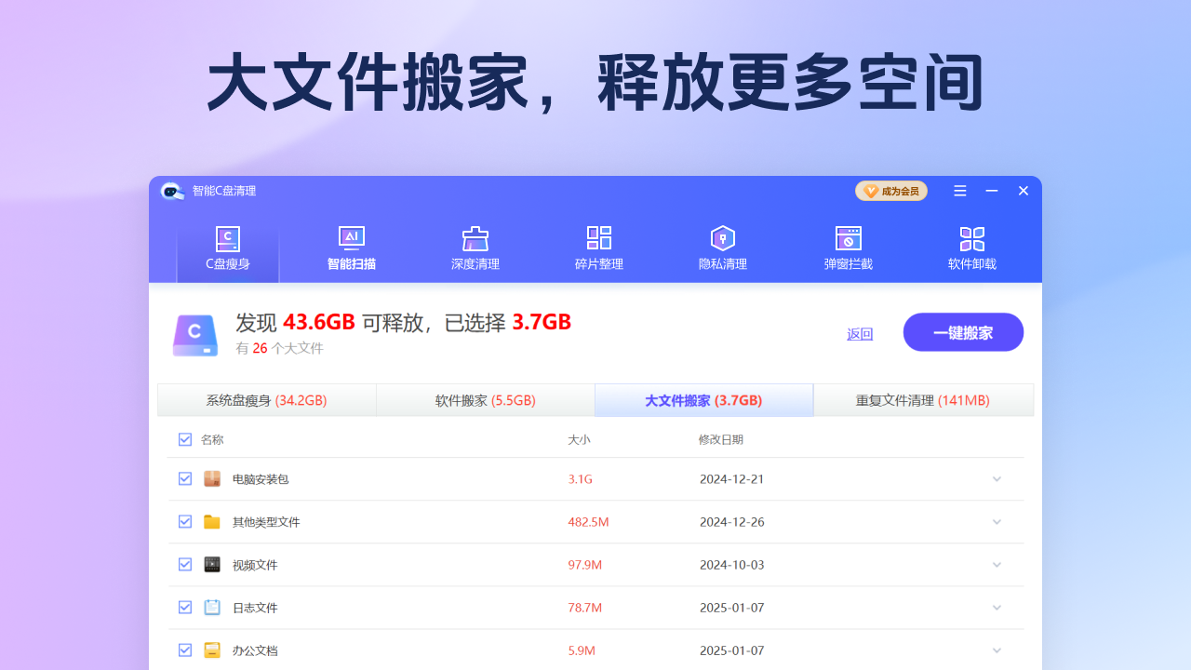This screenshot has height=670, width=1191.
Task: Expand the 日志文件 row
Action: click(x=997, y=607)
